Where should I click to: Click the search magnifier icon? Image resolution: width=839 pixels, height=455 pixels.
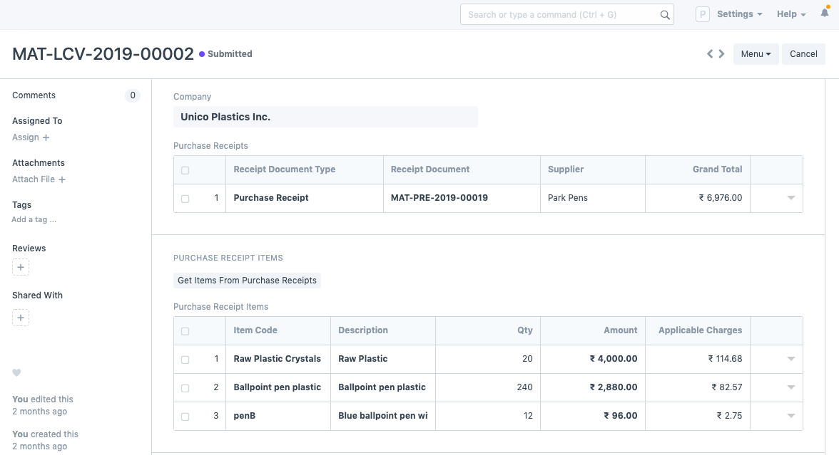coord(665,15)
